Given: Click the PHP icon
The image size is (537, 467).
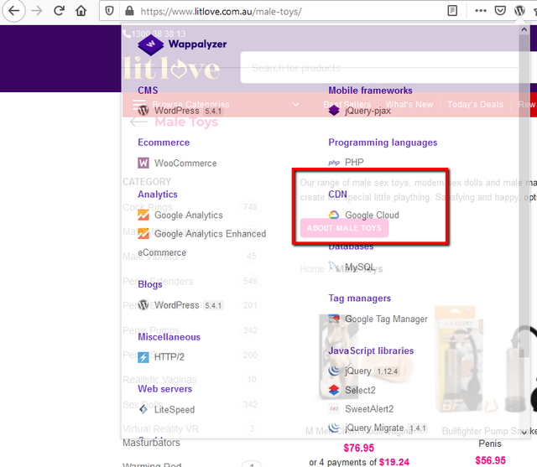Looking at the screenshot, I should [334, 163].
